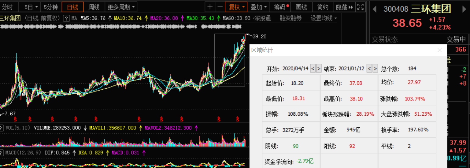Open VOL indicator help question mark
The height and width of the screenshot is (168, 470).
pyautogui.click(x=2, y=128)
